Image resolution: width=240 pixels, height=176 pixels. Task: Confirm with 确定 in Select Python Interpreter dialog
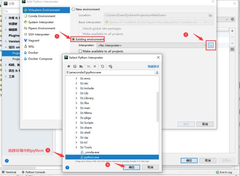point(132,167)
